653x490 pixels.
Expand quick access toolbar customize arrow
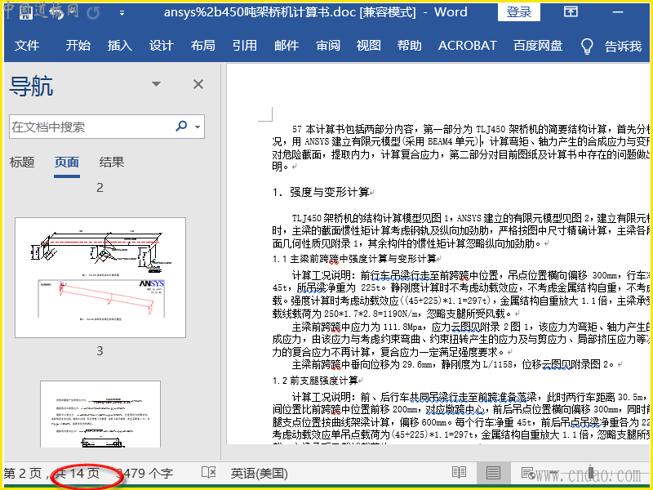pyautogui.click(x=122, y=13)
